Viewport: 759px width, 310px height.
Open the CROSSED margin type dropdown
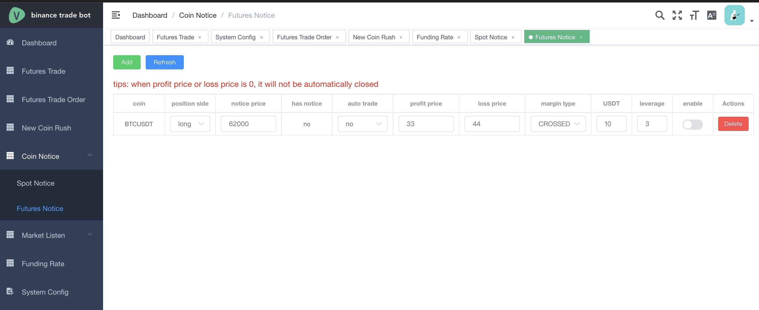(558, 124)
